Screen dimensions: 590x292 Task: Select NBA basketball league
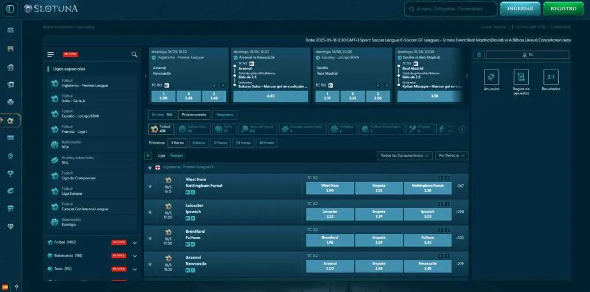coord(93,145)
